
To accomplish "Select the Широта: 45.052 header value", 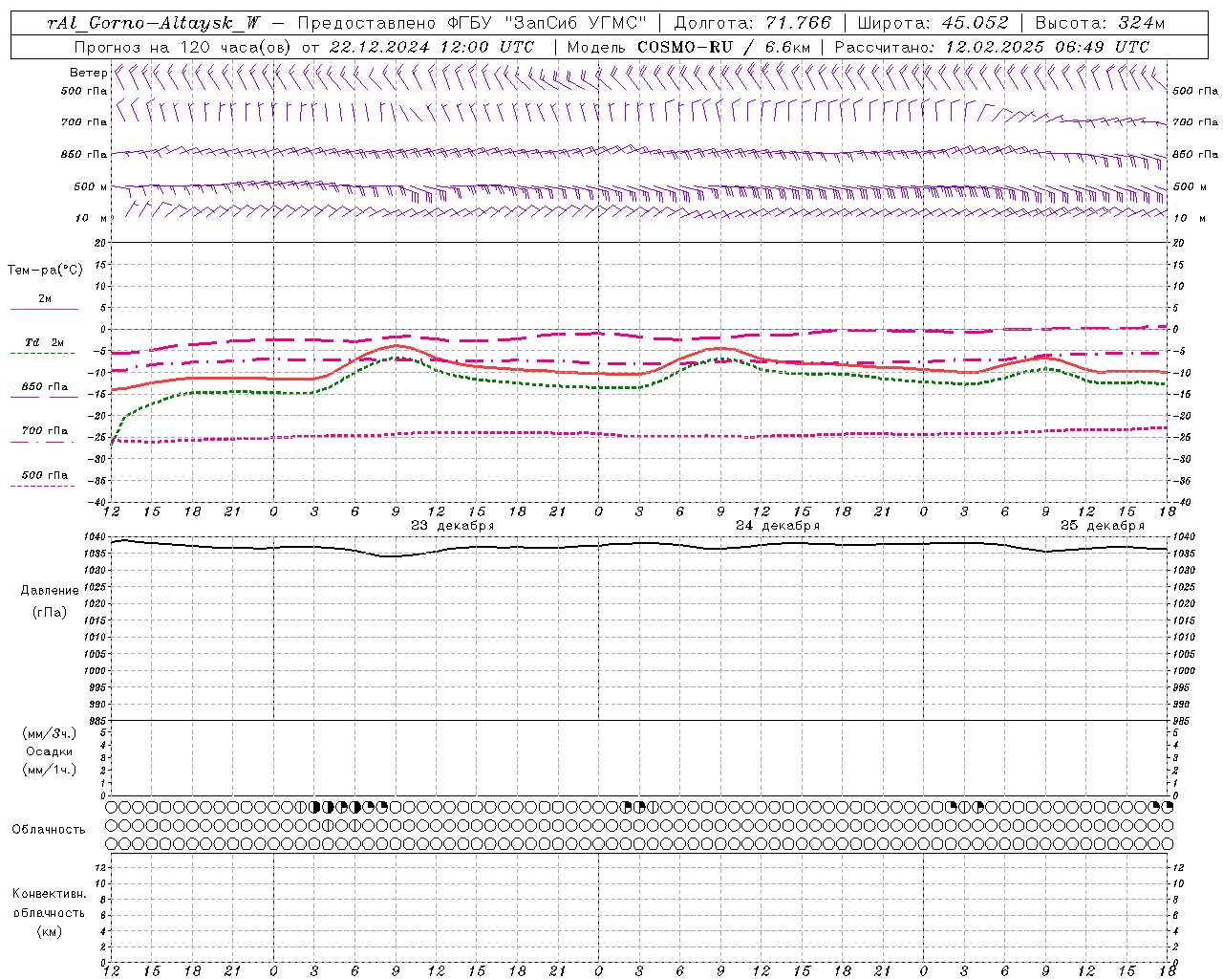I will click(933, 24).
